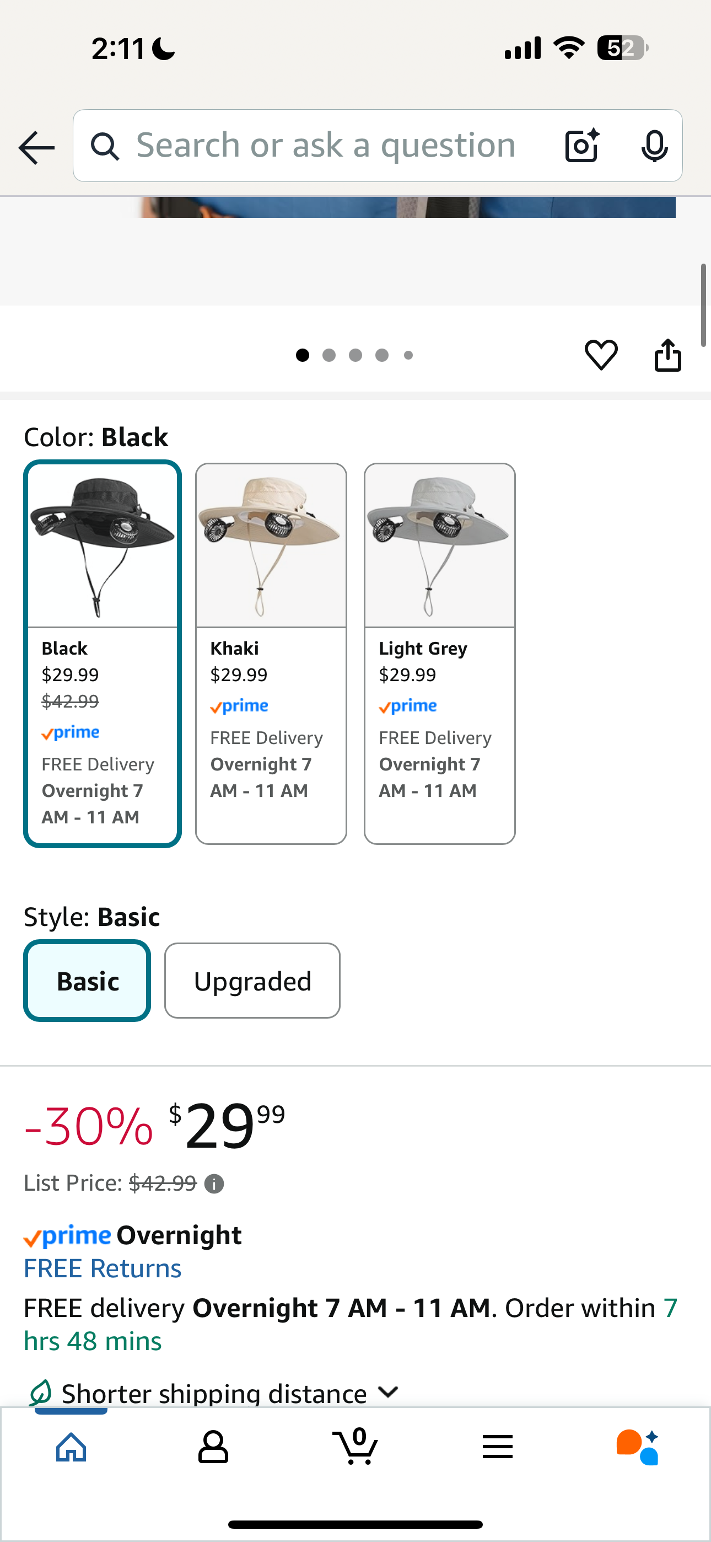Tap the share icon

(668, 355)
